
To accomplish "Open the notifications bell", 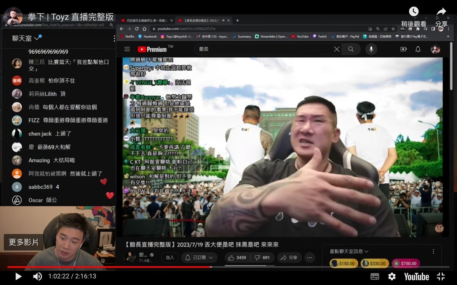I will click(418, 49).
